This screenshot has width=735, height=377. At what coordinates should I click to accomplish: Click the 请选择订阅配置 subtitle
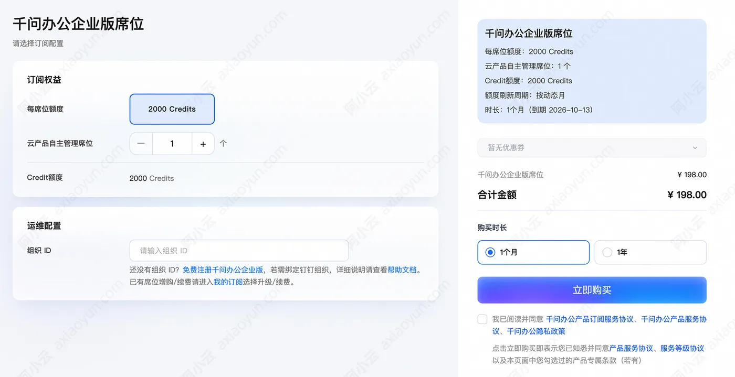click(38, 44)
